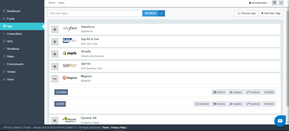This screenshot has width=289, height=131.
Task: Click the Add New App button
Action: point(271,13)
